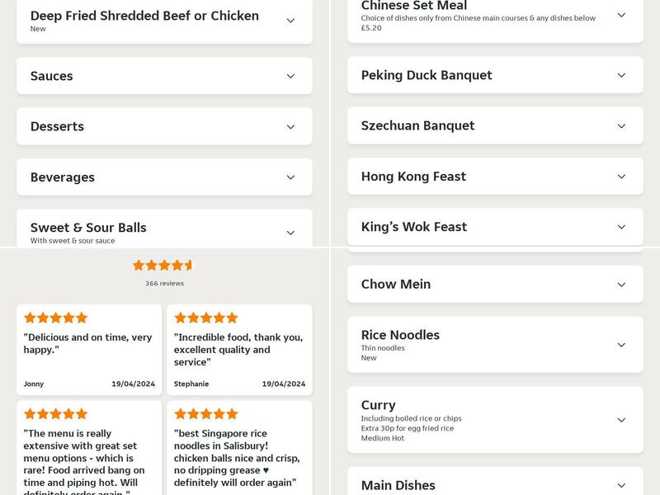Open the Szechuan Banquet category
The height and width of the screenshot is (495, 660).
coord(495,125)
